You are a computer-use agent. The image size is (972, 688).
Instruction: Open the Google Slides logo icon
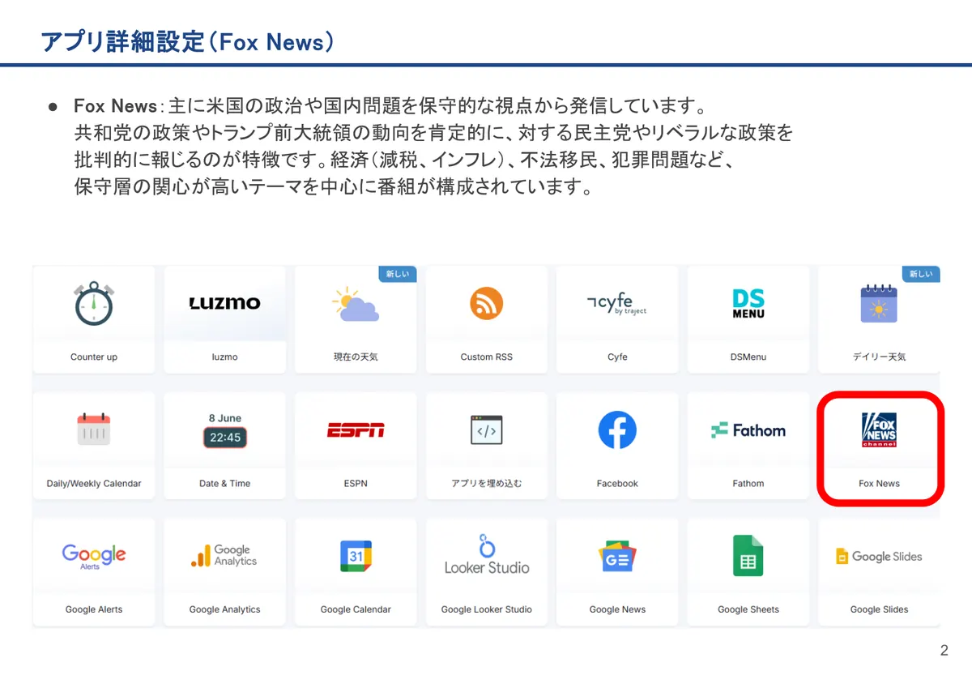click(879, 557)
